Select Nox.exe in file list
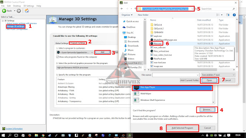 tap(158, 44)
